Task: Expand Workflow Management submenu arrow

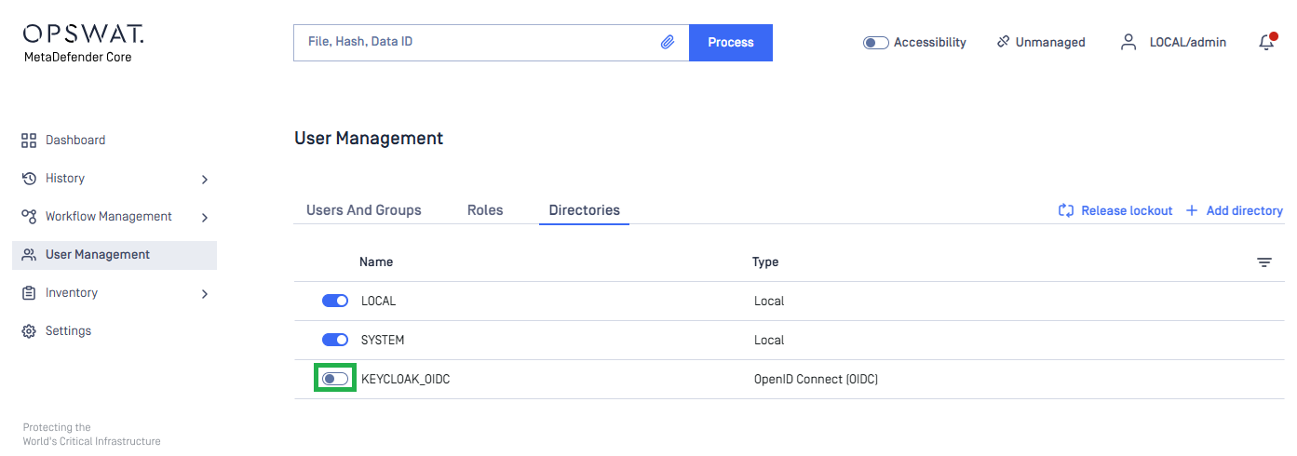Action: (205, 217)
